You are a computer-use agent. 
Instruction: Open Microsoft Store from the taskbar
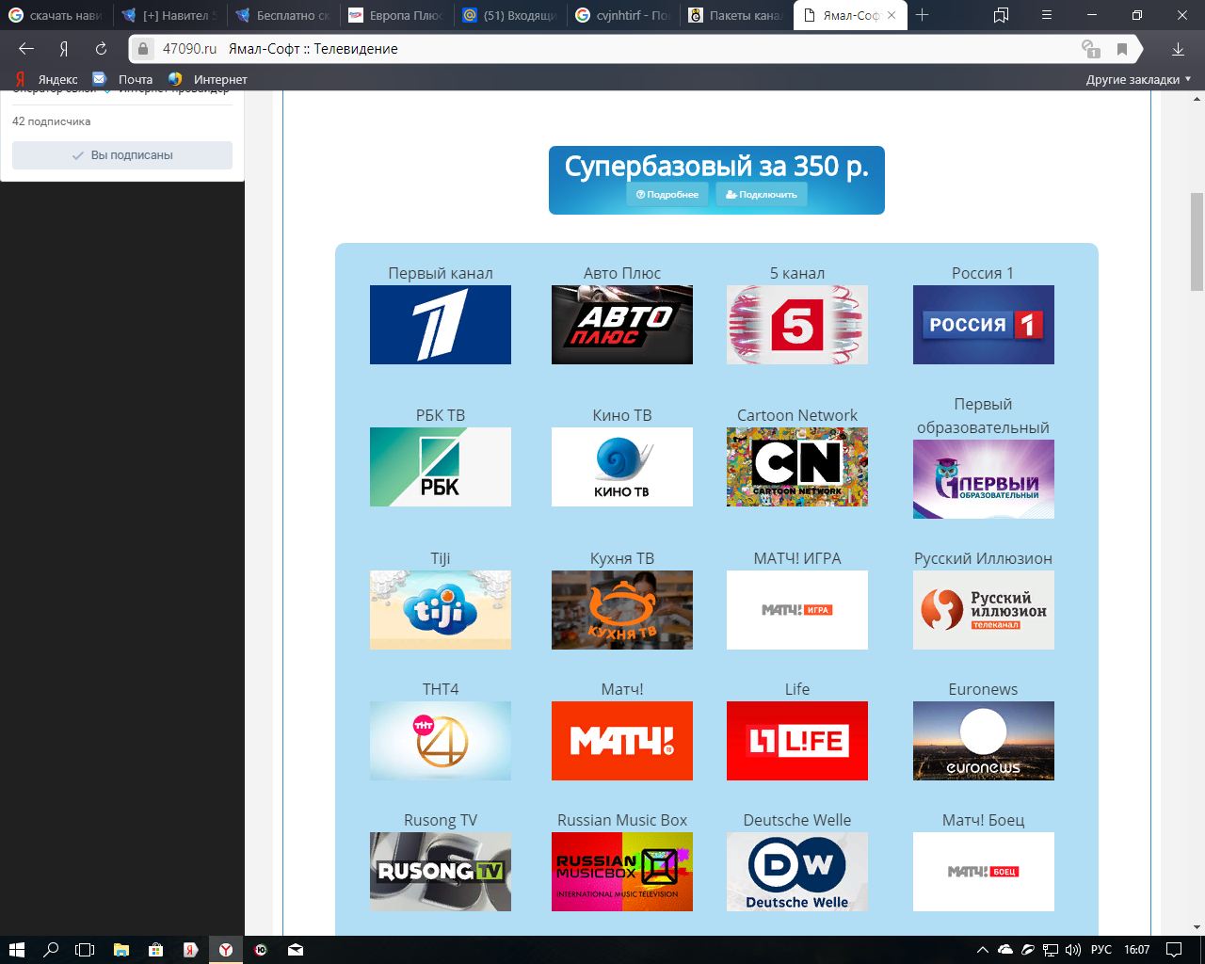point(155,950)
